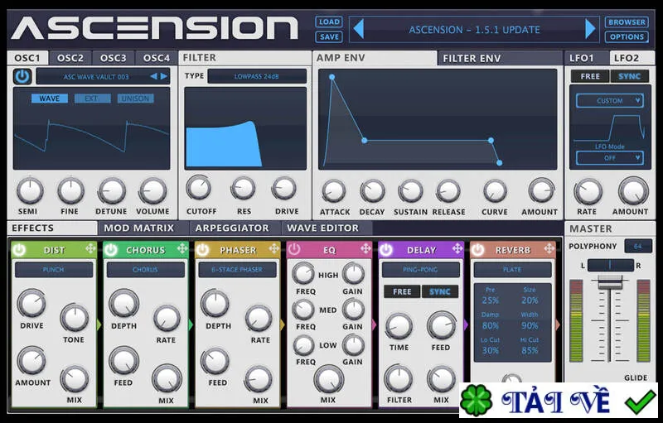Click the POLYPHONY value field 64
This screenshot has width=663, height=423.
click(637, 246)
